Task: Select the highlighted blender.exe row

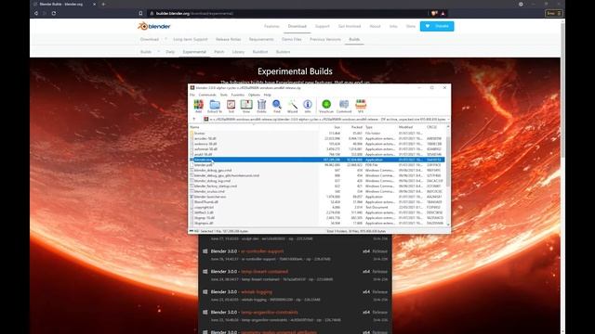Action: coord(317,160)
